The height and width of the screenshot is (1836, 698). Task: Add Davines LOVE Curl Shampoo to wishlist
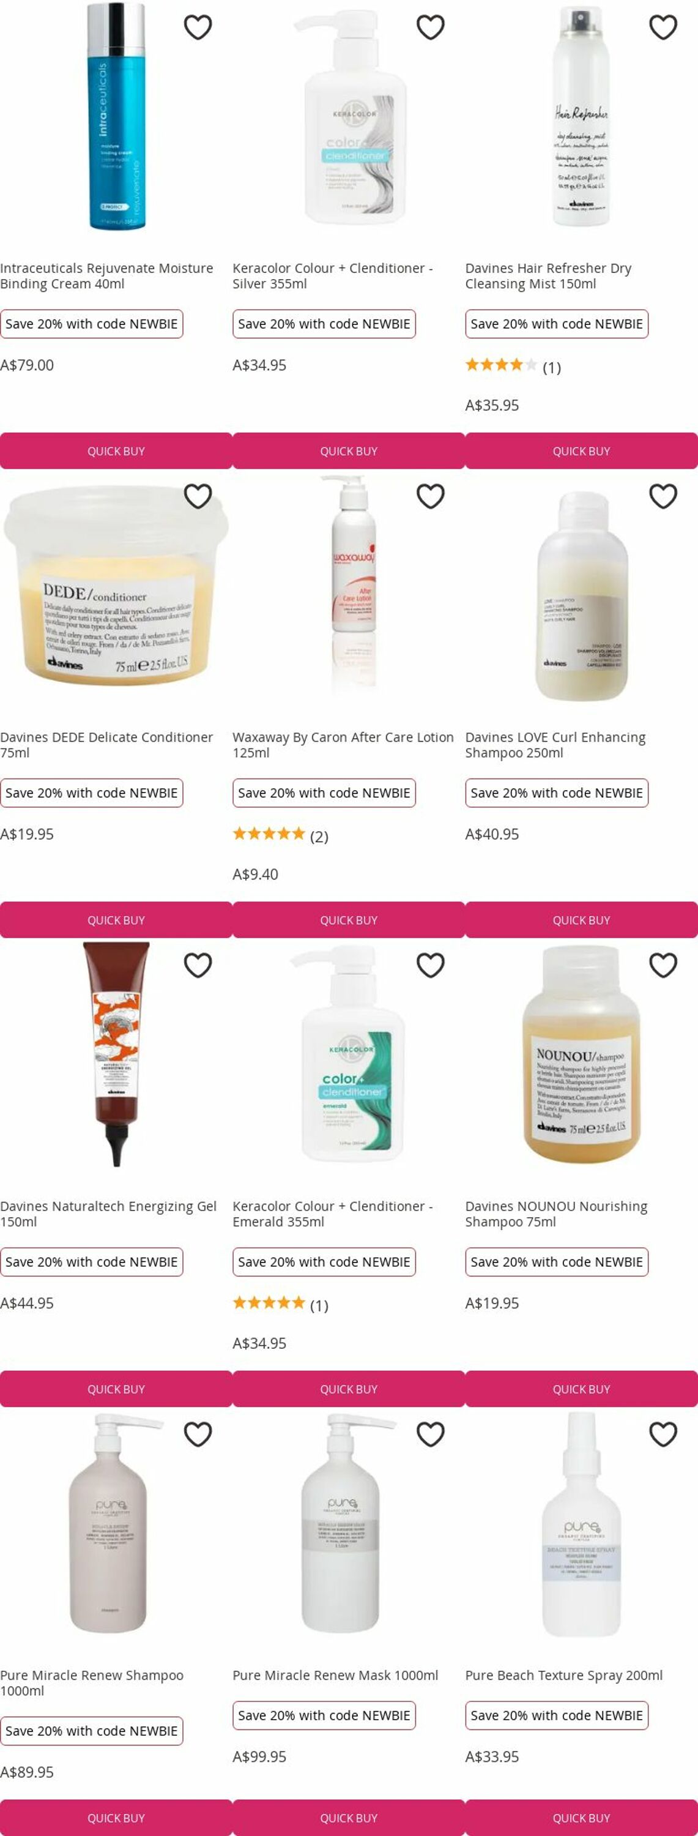pos(663,496)
